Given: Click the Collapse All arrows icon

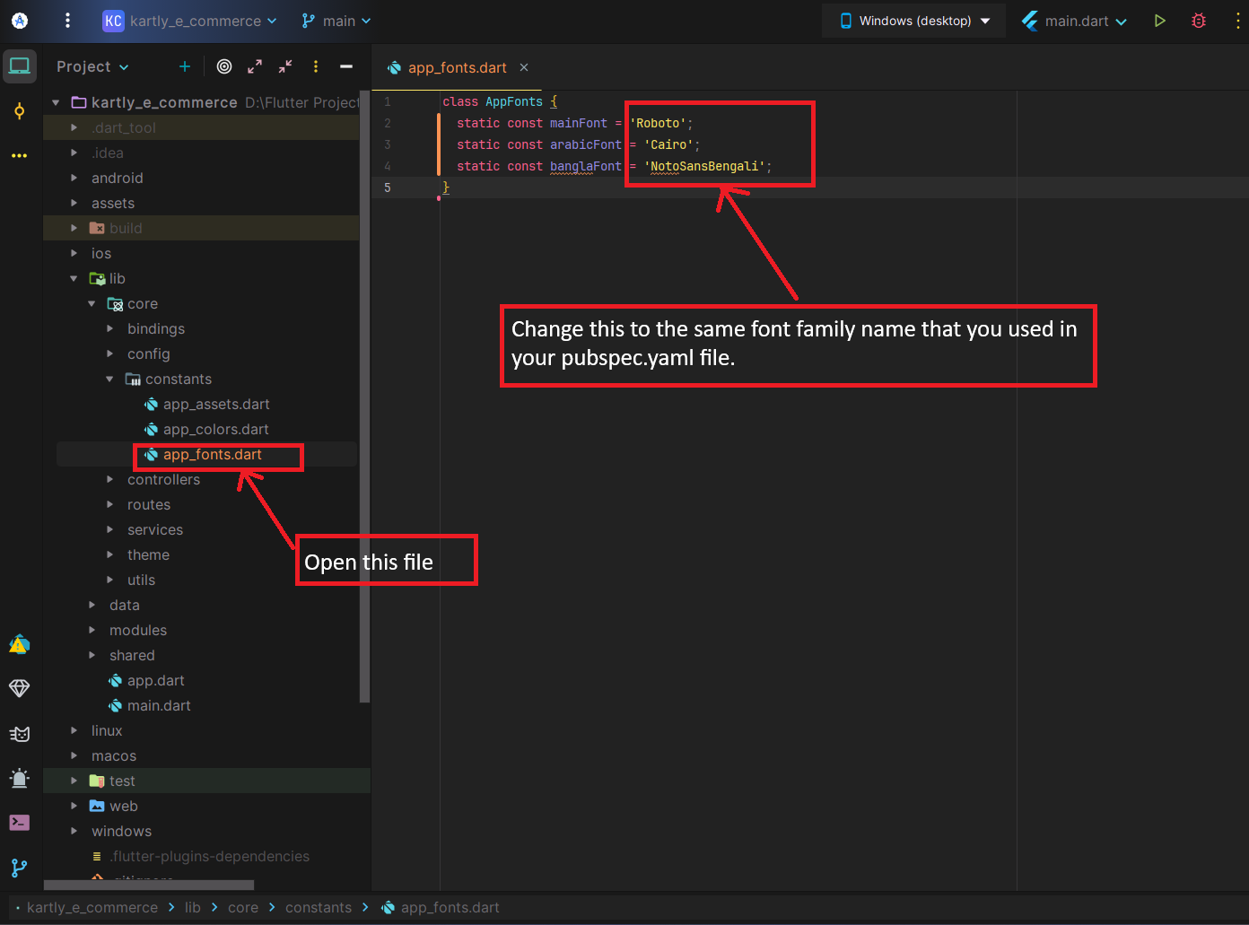Looking at the screenshot, I should [x=285, y=66].
